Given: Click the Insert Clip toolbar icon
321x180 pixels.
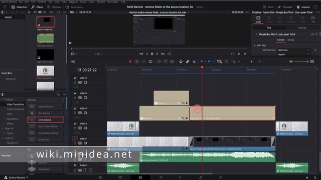Looking at the screenshot, I should [158, 61].
